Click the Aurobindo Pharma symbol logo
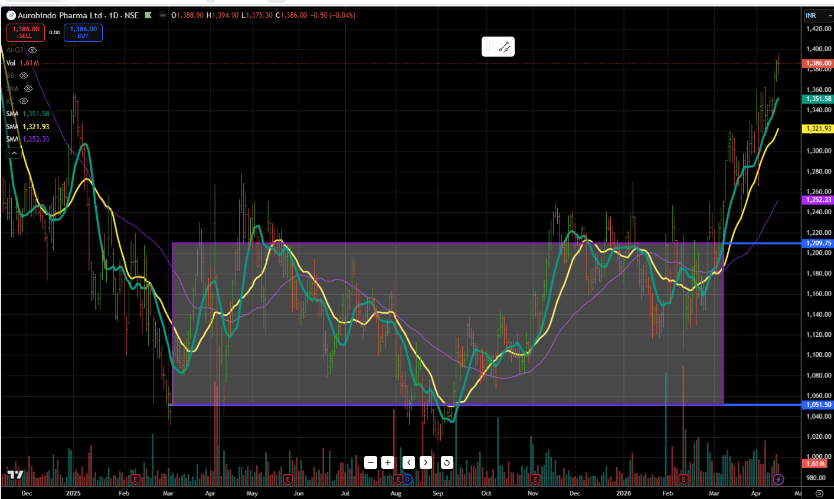The height and width of the screenshot is (499, 834). coord(11,15)
